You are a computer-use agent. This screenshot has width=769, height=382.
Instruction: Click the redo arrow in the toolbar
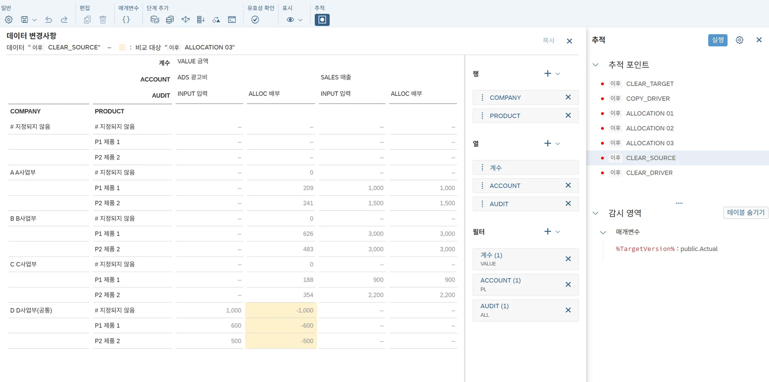tap(64, 20)
